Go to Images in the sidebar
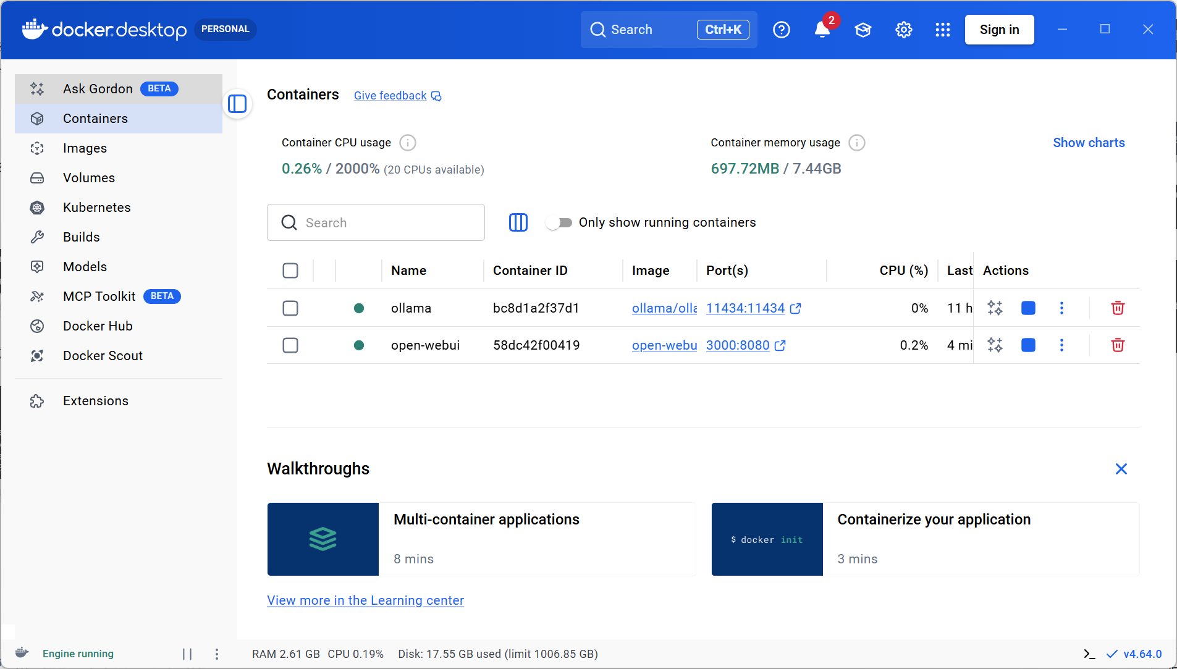The image size is (1177, 669). [x=119, y=148]
